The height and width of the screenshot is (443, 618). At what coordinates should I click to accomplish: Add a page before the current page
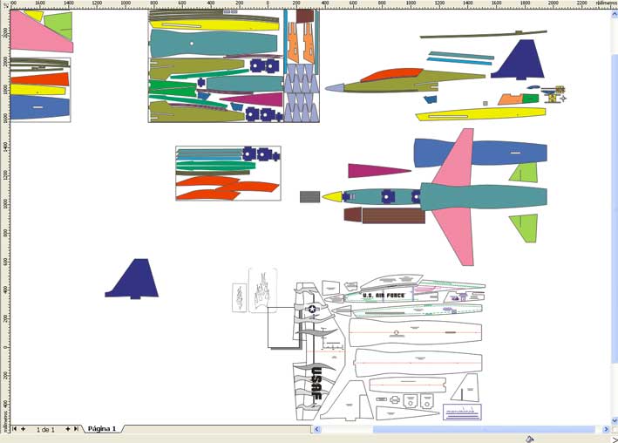[24, 429]
